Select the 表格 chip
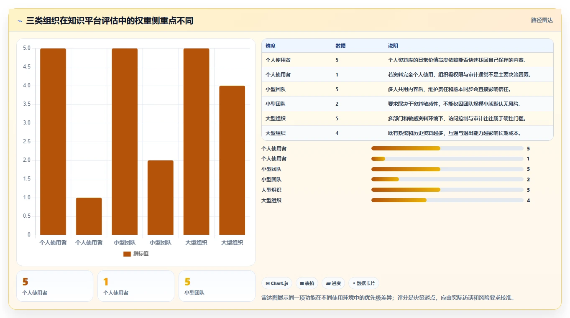Screen dimensions: 570x318 tap(307, 283)
